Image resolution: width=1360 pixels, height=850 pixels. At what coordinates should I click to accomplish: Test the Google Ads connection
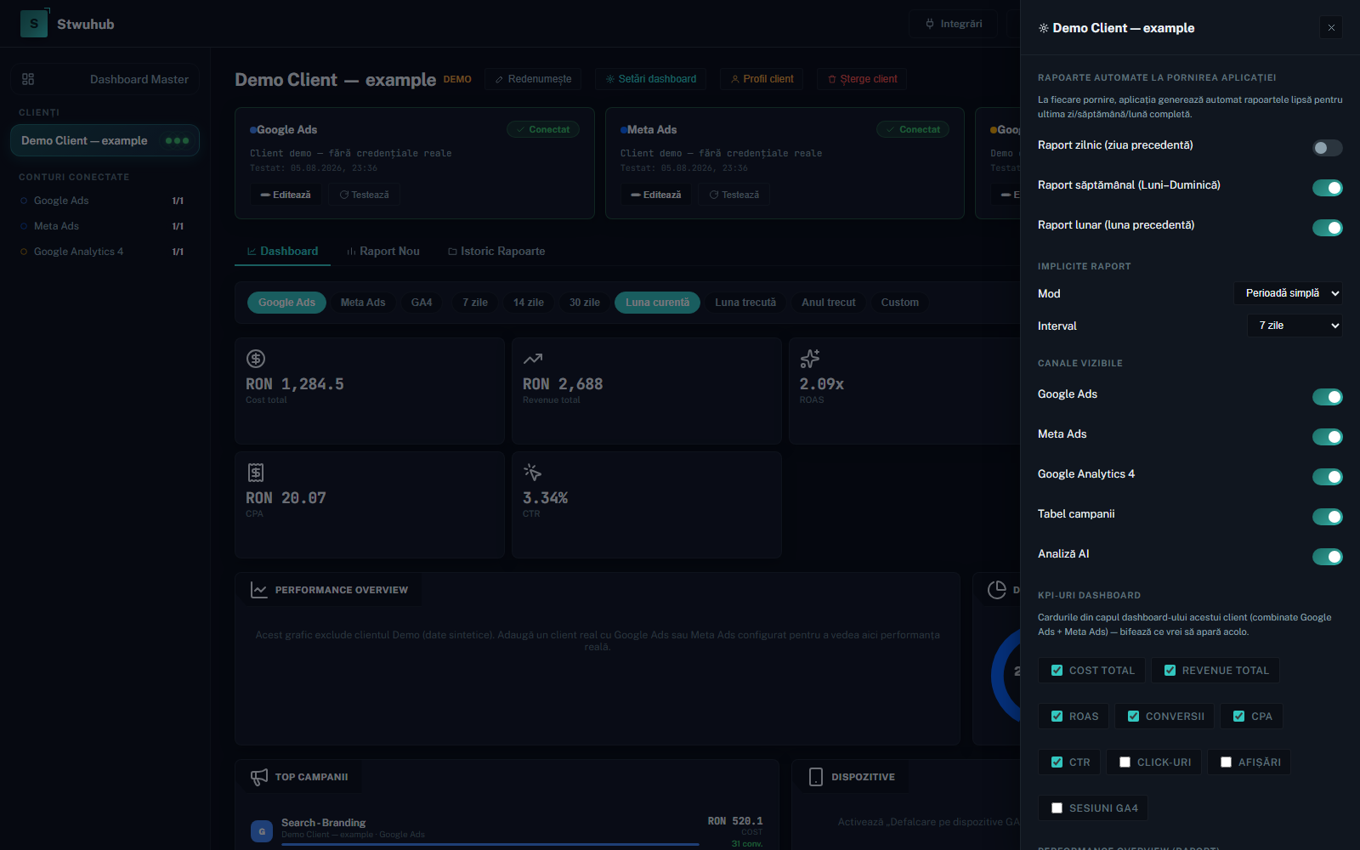pyautogui.click(x=364, y=195)
